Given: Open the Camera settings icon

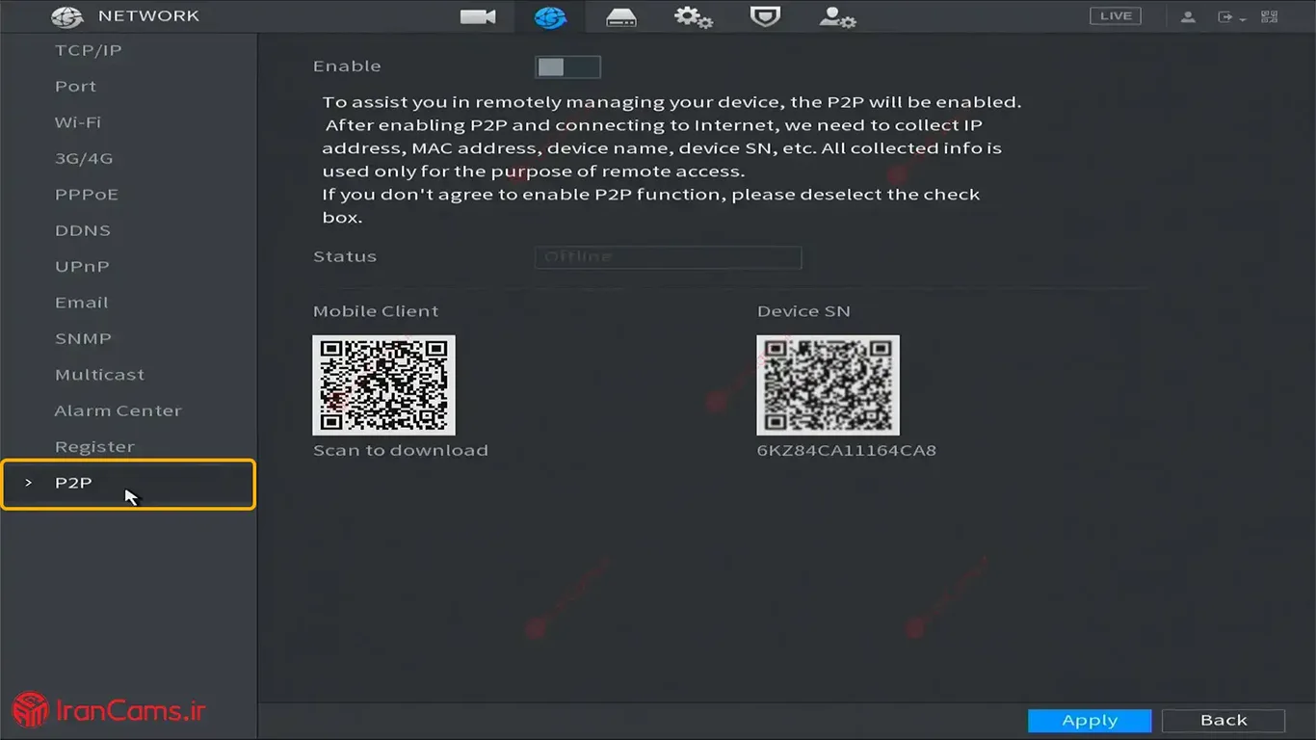Looking at the screenshot, I should pyautogui.click(x=478, y=16).
